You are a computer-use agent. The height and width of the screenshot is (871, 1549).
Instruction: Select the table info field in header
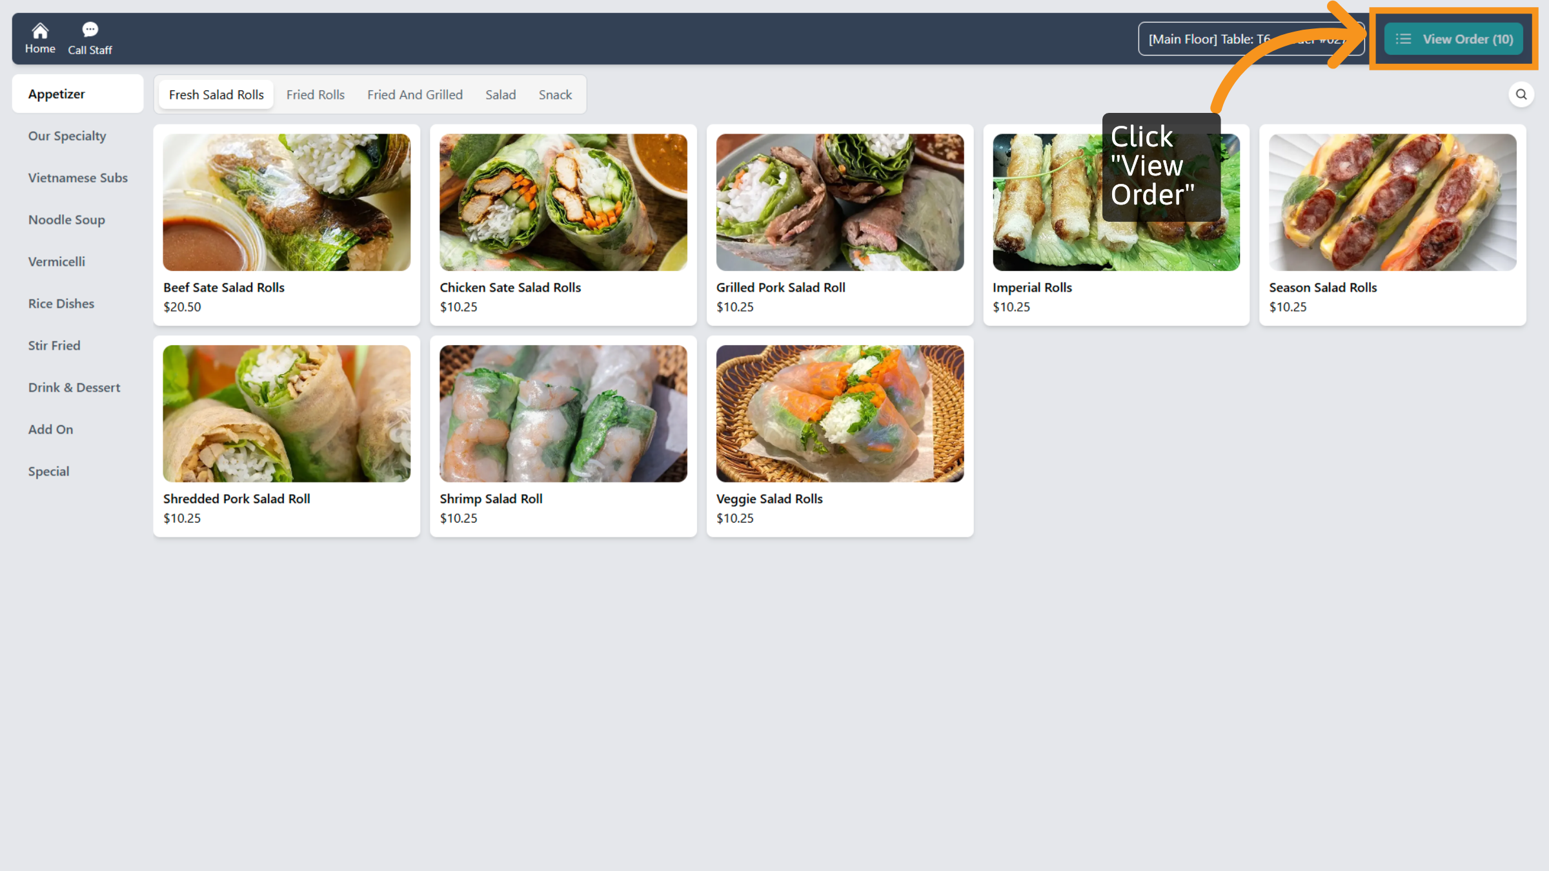pos(1207,39)
